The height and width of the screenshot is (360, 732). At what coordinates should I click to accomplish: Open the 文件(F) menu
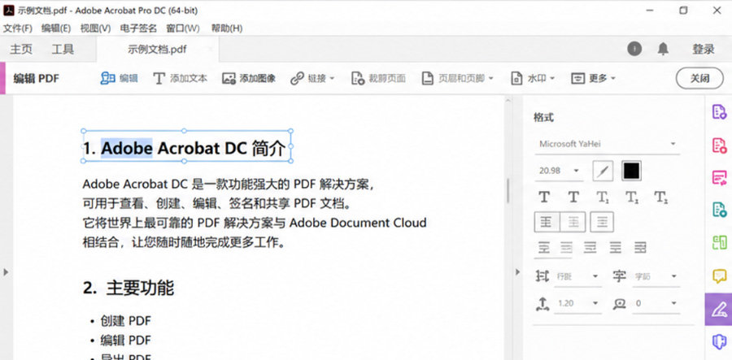click(18, 28)
